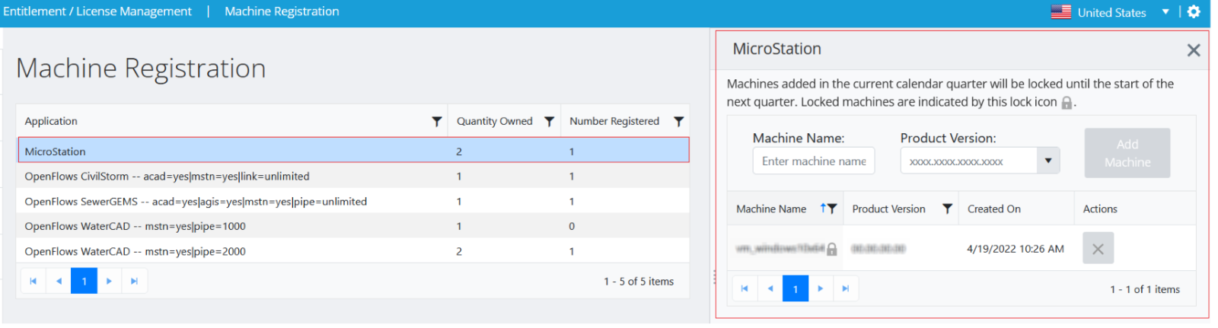This screenshot has width=1218, height=328.
Task: Filter the Machine Name column
Action: tap(831, 209)
